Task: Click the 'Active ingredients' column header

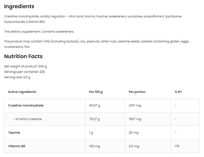Action: [22, 92]
